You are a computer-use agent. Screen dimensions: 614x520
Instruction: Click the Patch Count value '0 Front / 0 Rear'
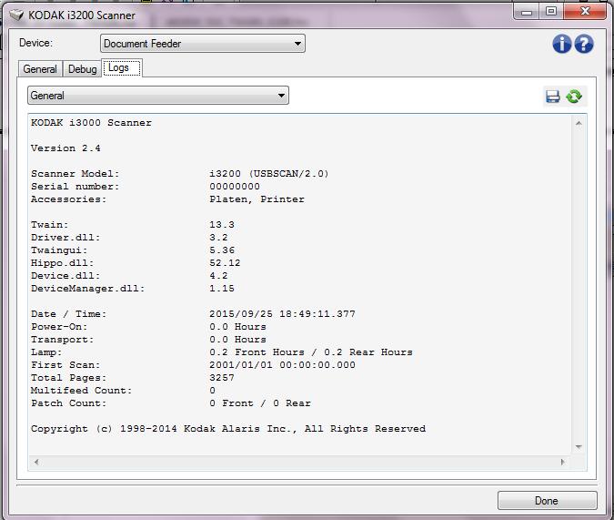[260, 403]
